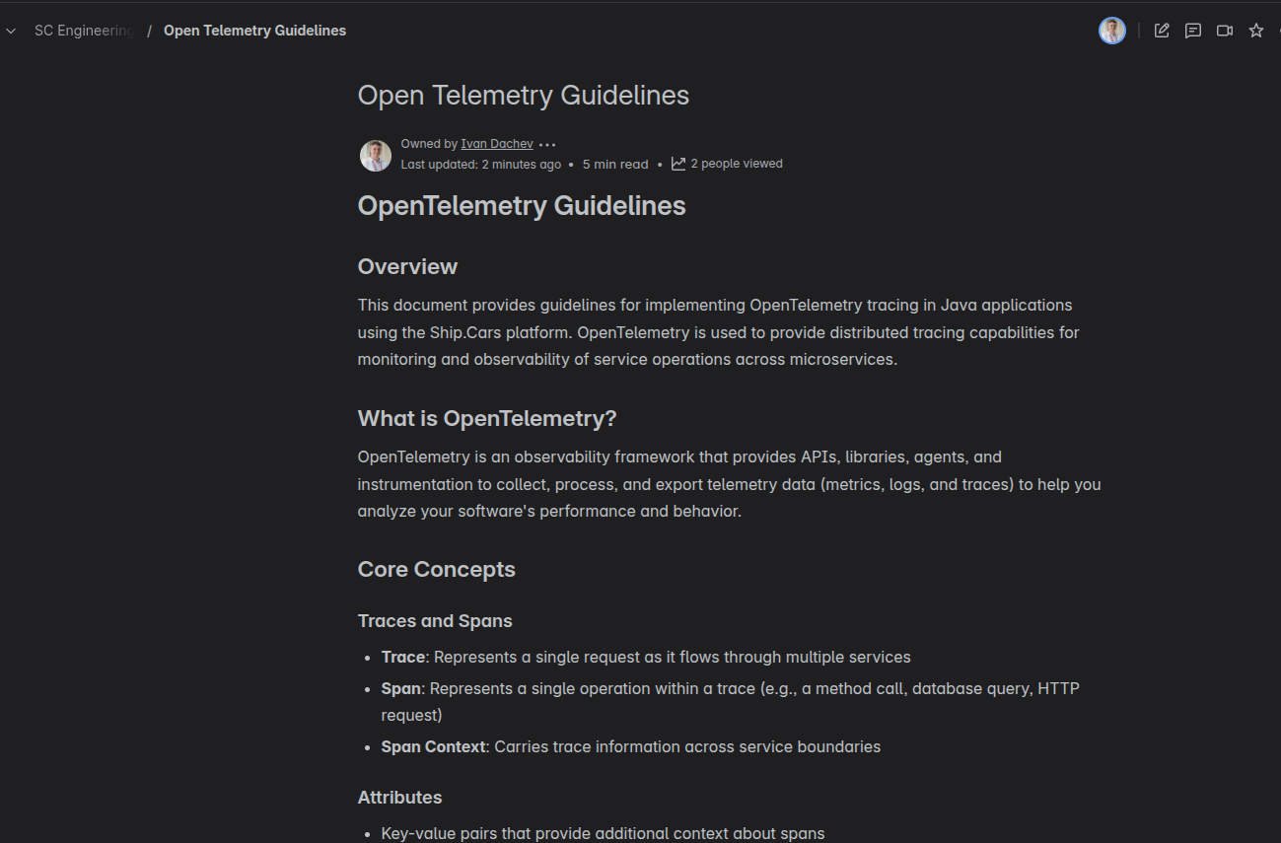The height and width of the screenshot is (843, 1281).
Task: Select Open Telemetry Guidelines breadcrumb item
Action: pos(254,31)
